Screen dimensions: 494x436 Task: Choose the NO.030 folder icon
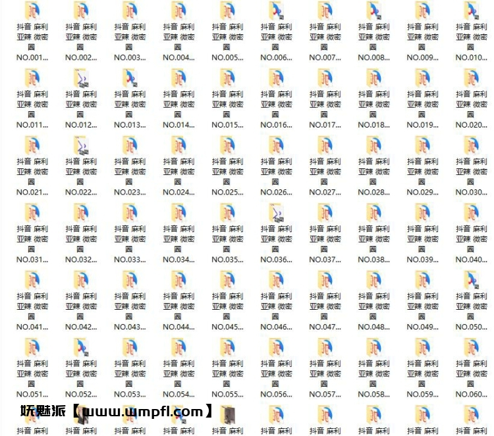click(x=472, y=145)
